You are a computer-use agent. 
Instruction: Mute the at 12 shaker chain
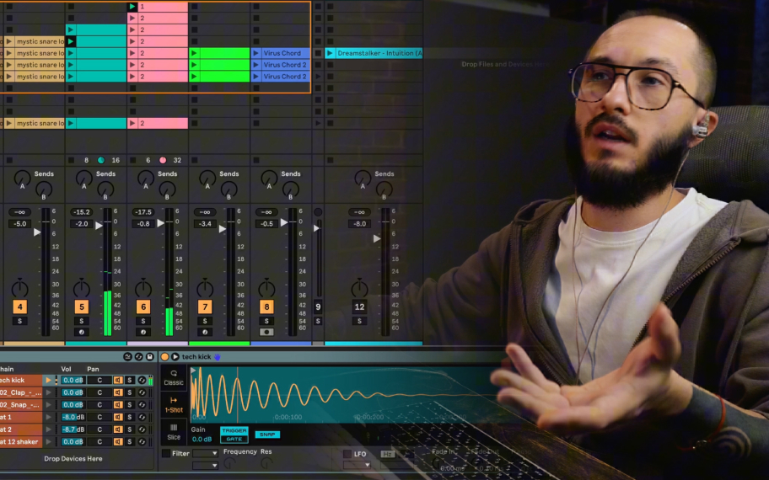[118, 441]
